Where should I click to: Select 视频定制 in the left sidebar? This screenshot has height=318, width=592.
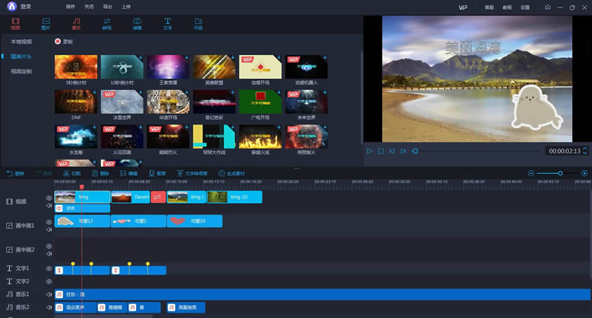coord(21,71)
